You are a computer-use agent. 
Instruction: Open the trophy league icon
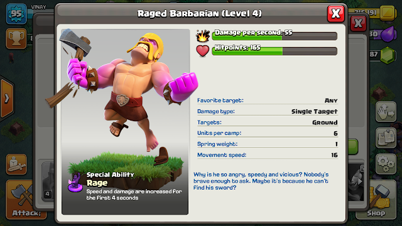[x=16, y=39]
